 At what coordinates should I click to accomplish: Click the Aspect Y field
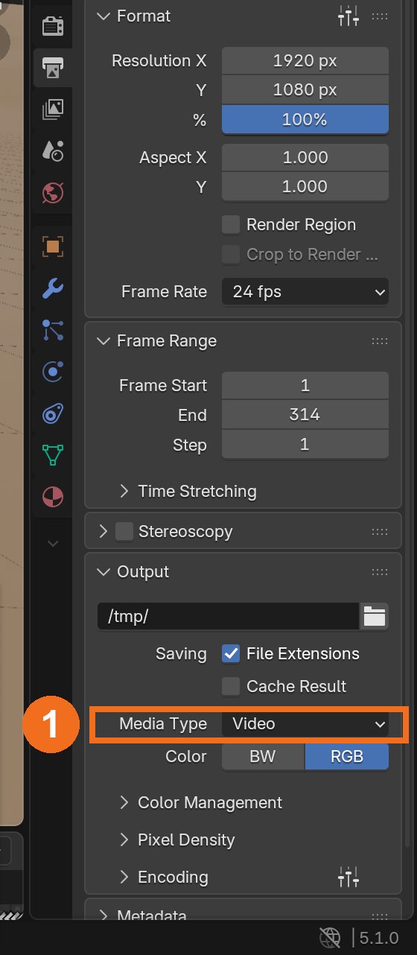(x=305, y=186)
